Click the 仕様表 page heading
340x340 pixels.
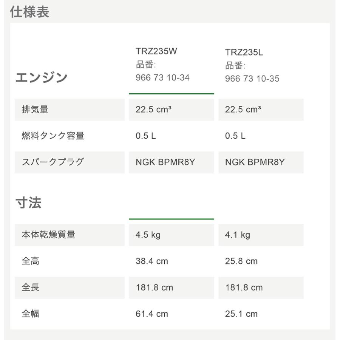[x=29, y=12]
